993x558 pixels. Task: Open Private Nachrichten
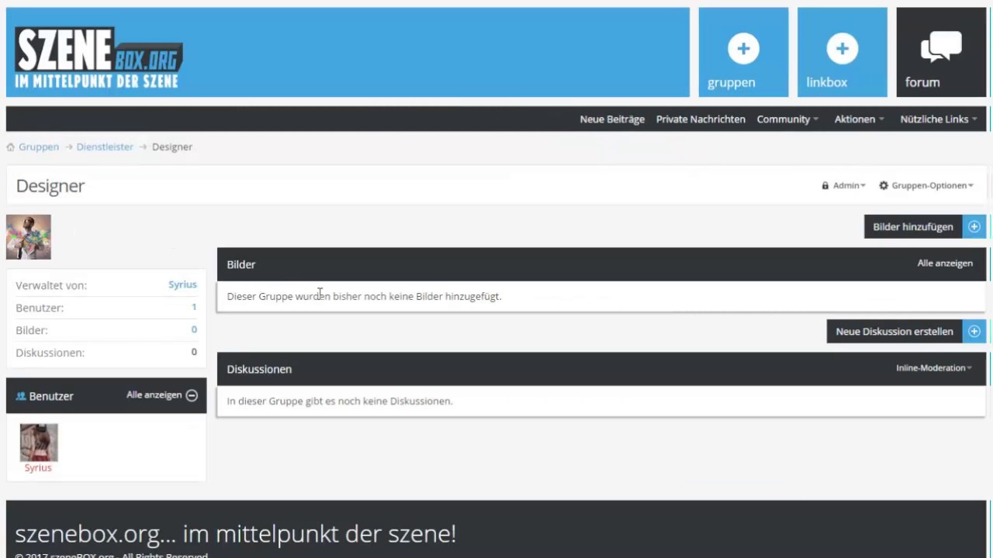point(701,119)
